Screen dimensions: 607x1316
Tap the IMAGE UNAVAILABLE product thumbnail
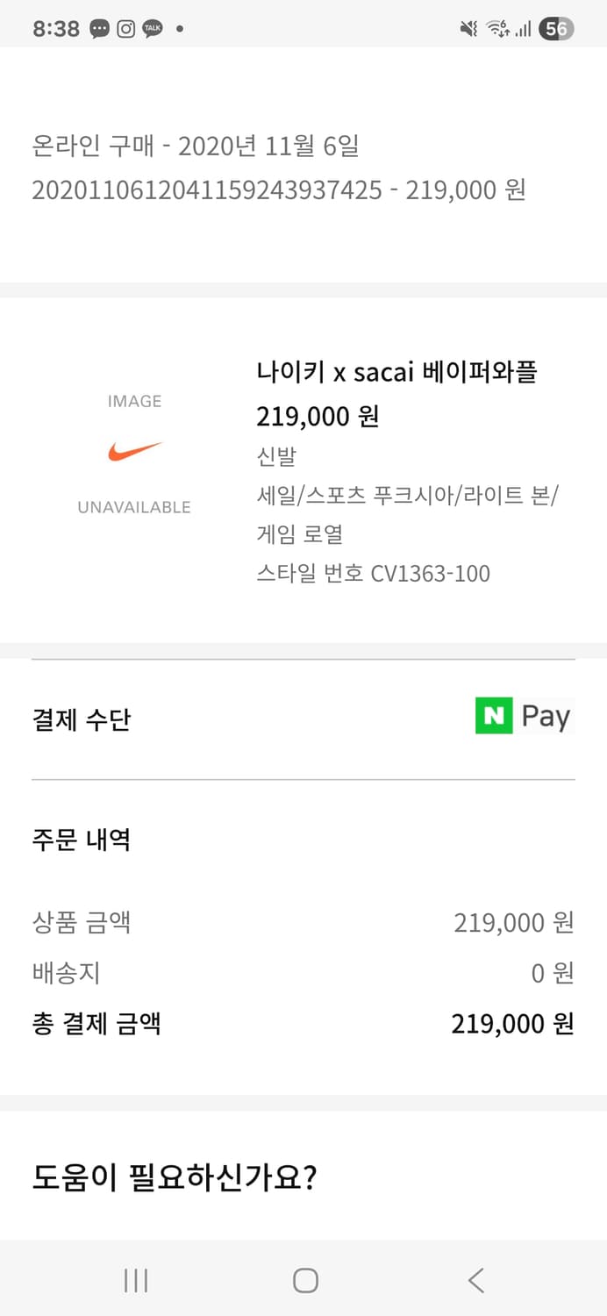point(132,453)
